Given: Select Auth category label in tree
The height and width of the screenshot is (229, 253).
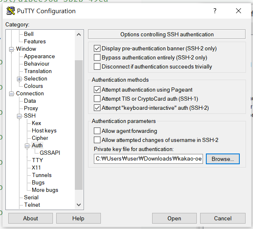Looking at the screenshot, I should point(37,145).
